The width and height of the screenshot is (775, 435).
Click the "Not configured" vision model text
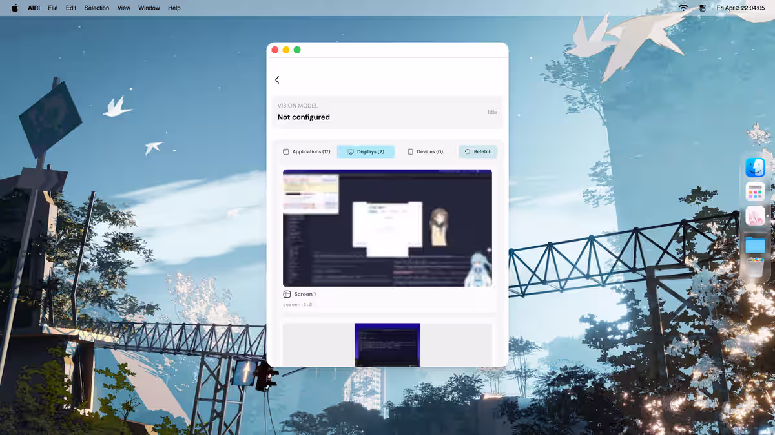(x=304, y=117)
